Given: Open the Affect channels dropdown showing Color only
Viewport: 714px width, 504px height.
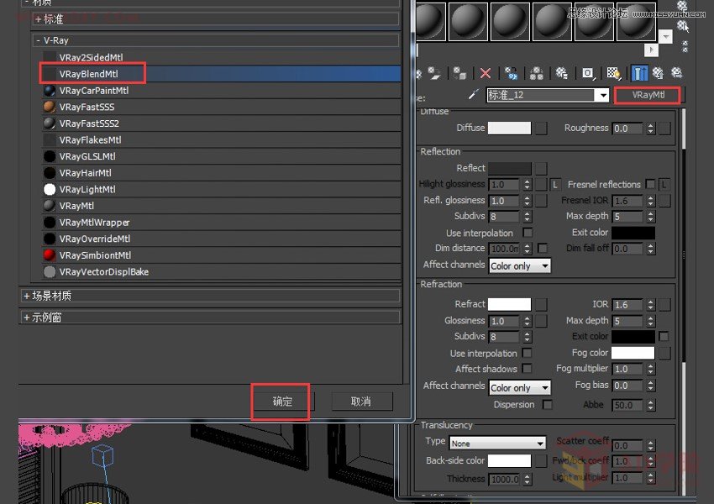Looking at the screenshot, I should pos(519,265).
